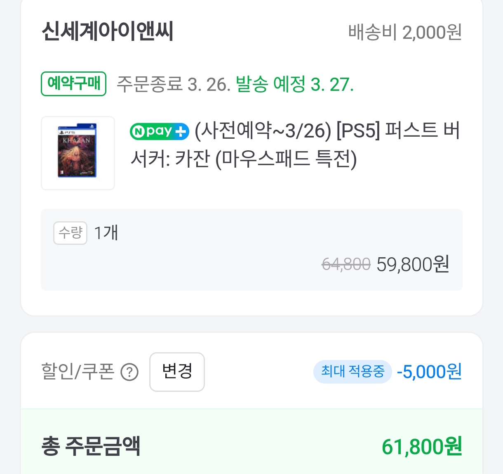Click the 총 주문금액 label
The image size is (503, 474).
tap(91, 446)
